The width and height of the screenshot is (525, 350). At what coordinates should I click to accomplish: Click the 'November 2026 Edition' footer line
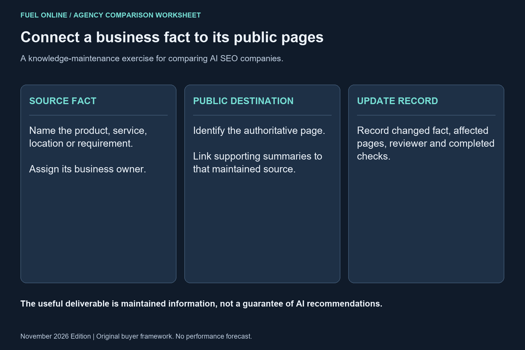(136, 336)
